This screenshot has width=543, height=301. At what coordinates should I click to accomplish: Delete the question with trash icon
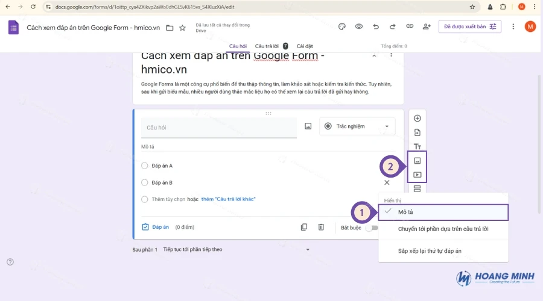pos(321,228)
